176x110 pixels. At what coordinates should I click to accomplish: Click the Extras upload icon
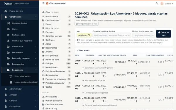pyautogui.click(x=43, y=24)
